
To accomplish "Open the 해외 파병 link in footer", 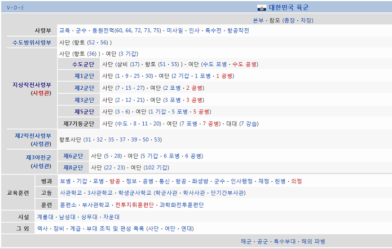I will 313,241.
